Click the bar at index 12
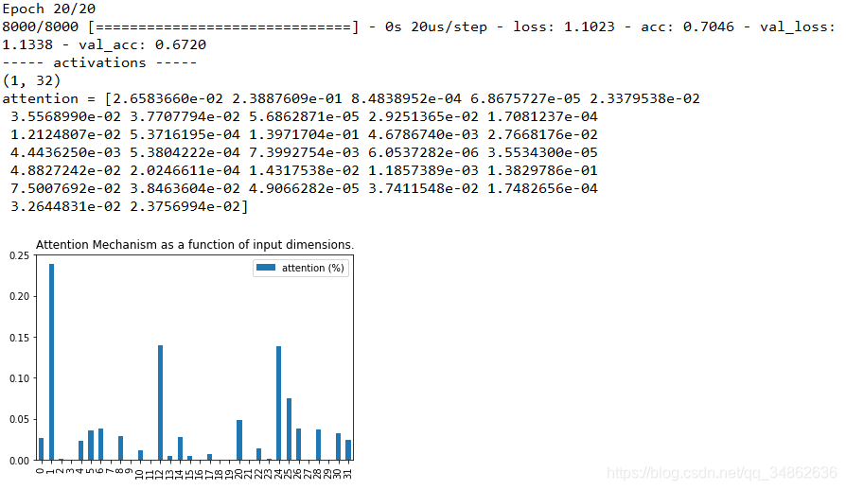 coord(160,403)
